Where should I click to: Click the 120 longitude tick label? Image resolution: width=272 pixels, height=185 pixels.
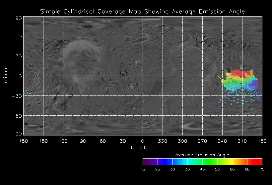pos(63,141)
